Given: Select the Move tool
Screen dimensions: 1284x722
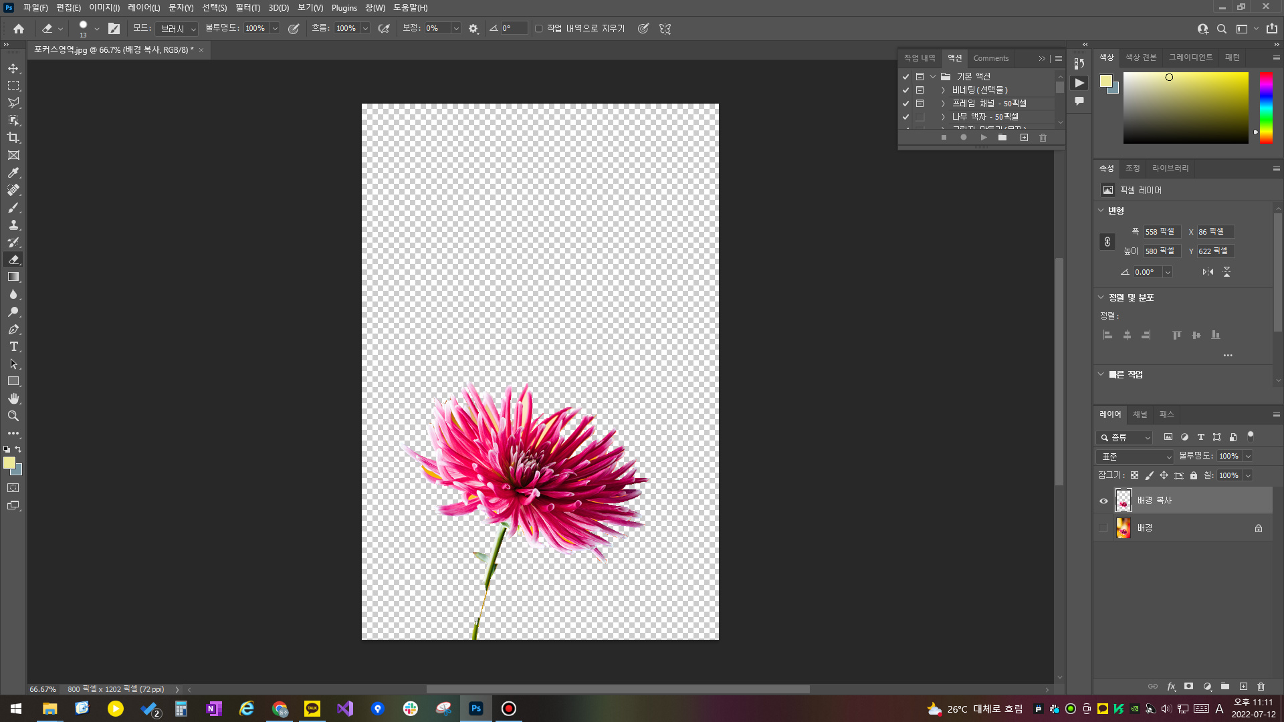Looking at the screenshot, I should click(13, 69).
